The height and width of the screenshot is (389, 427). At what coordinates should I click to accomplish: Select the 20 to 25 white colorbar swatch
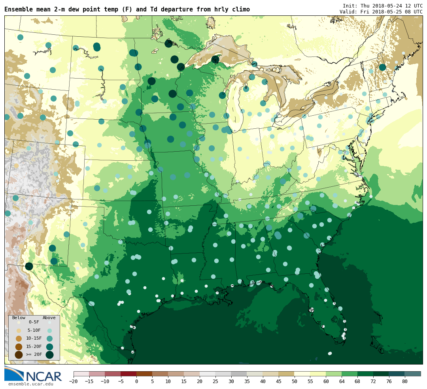[x=208, y=374]
